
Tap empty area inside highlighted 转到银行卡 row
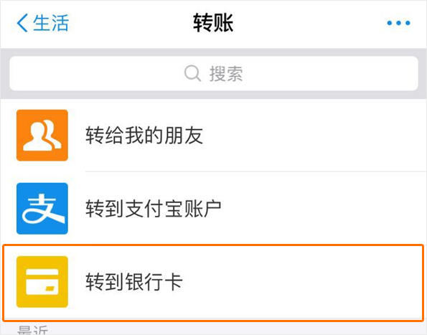(x=299, y=282)
